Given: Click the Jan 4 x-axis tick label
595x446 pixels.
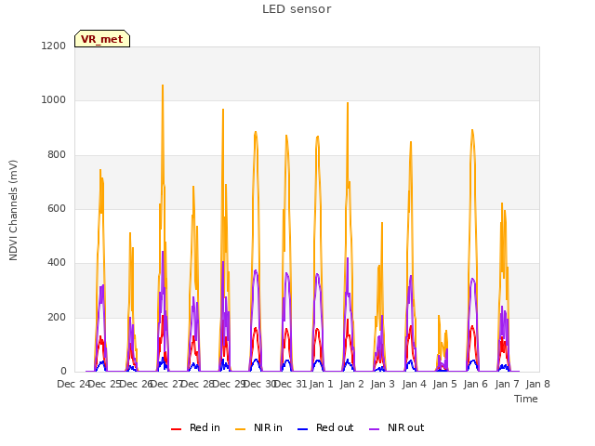Looking at the screenshot, I should (x=414, y=384).
